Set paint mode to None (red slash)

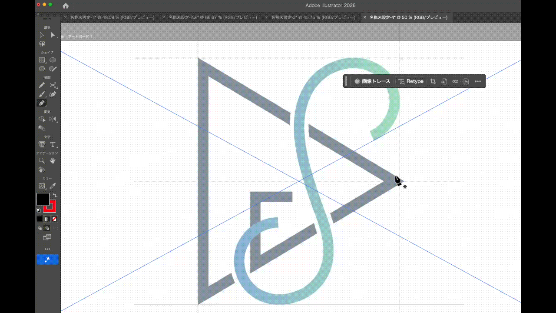[x=54, y=219]
